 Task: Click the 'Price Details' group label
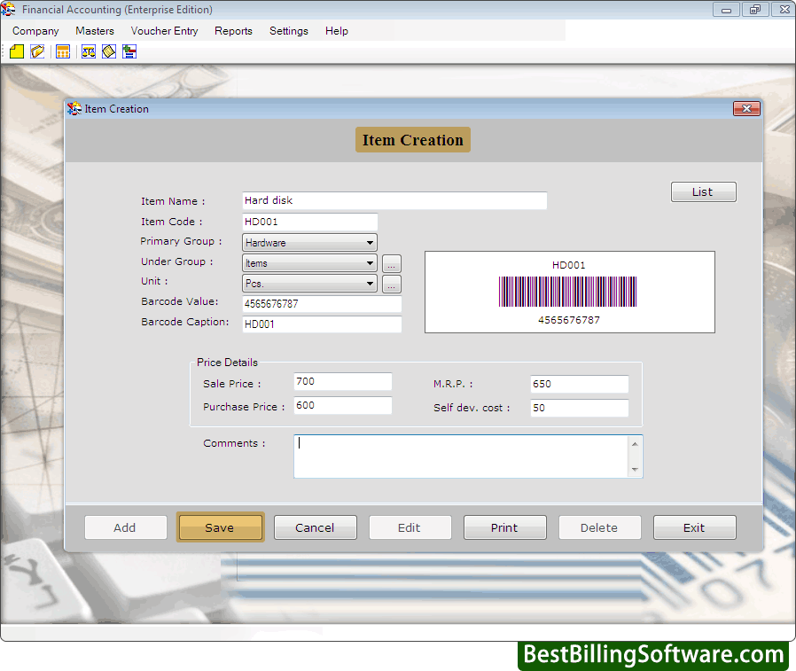pyautogui.click(x=227, y=363)
